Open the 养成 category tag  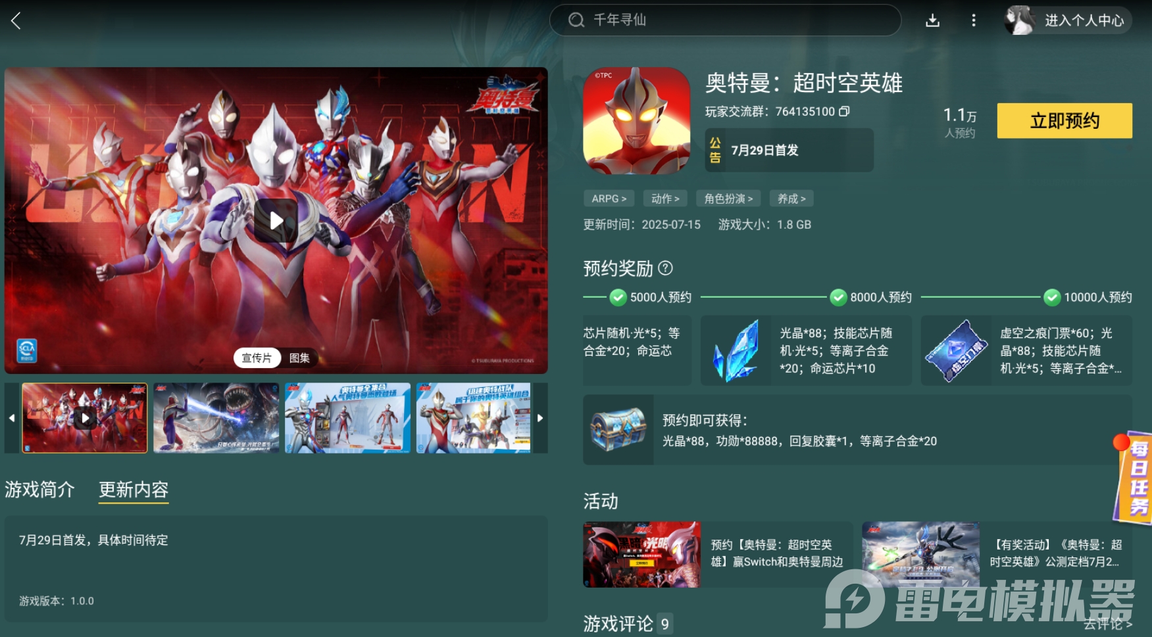click(791, 199)
